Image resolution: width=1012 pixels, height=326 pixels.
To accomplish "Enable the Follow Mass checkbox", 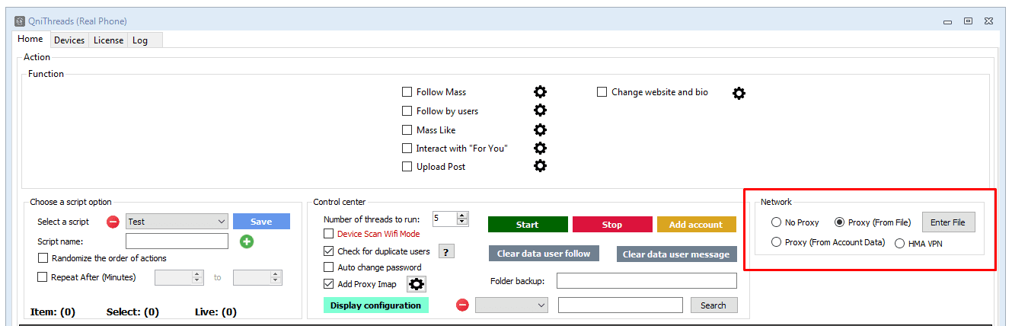I will pyautogui.click(x=407, y=92).
